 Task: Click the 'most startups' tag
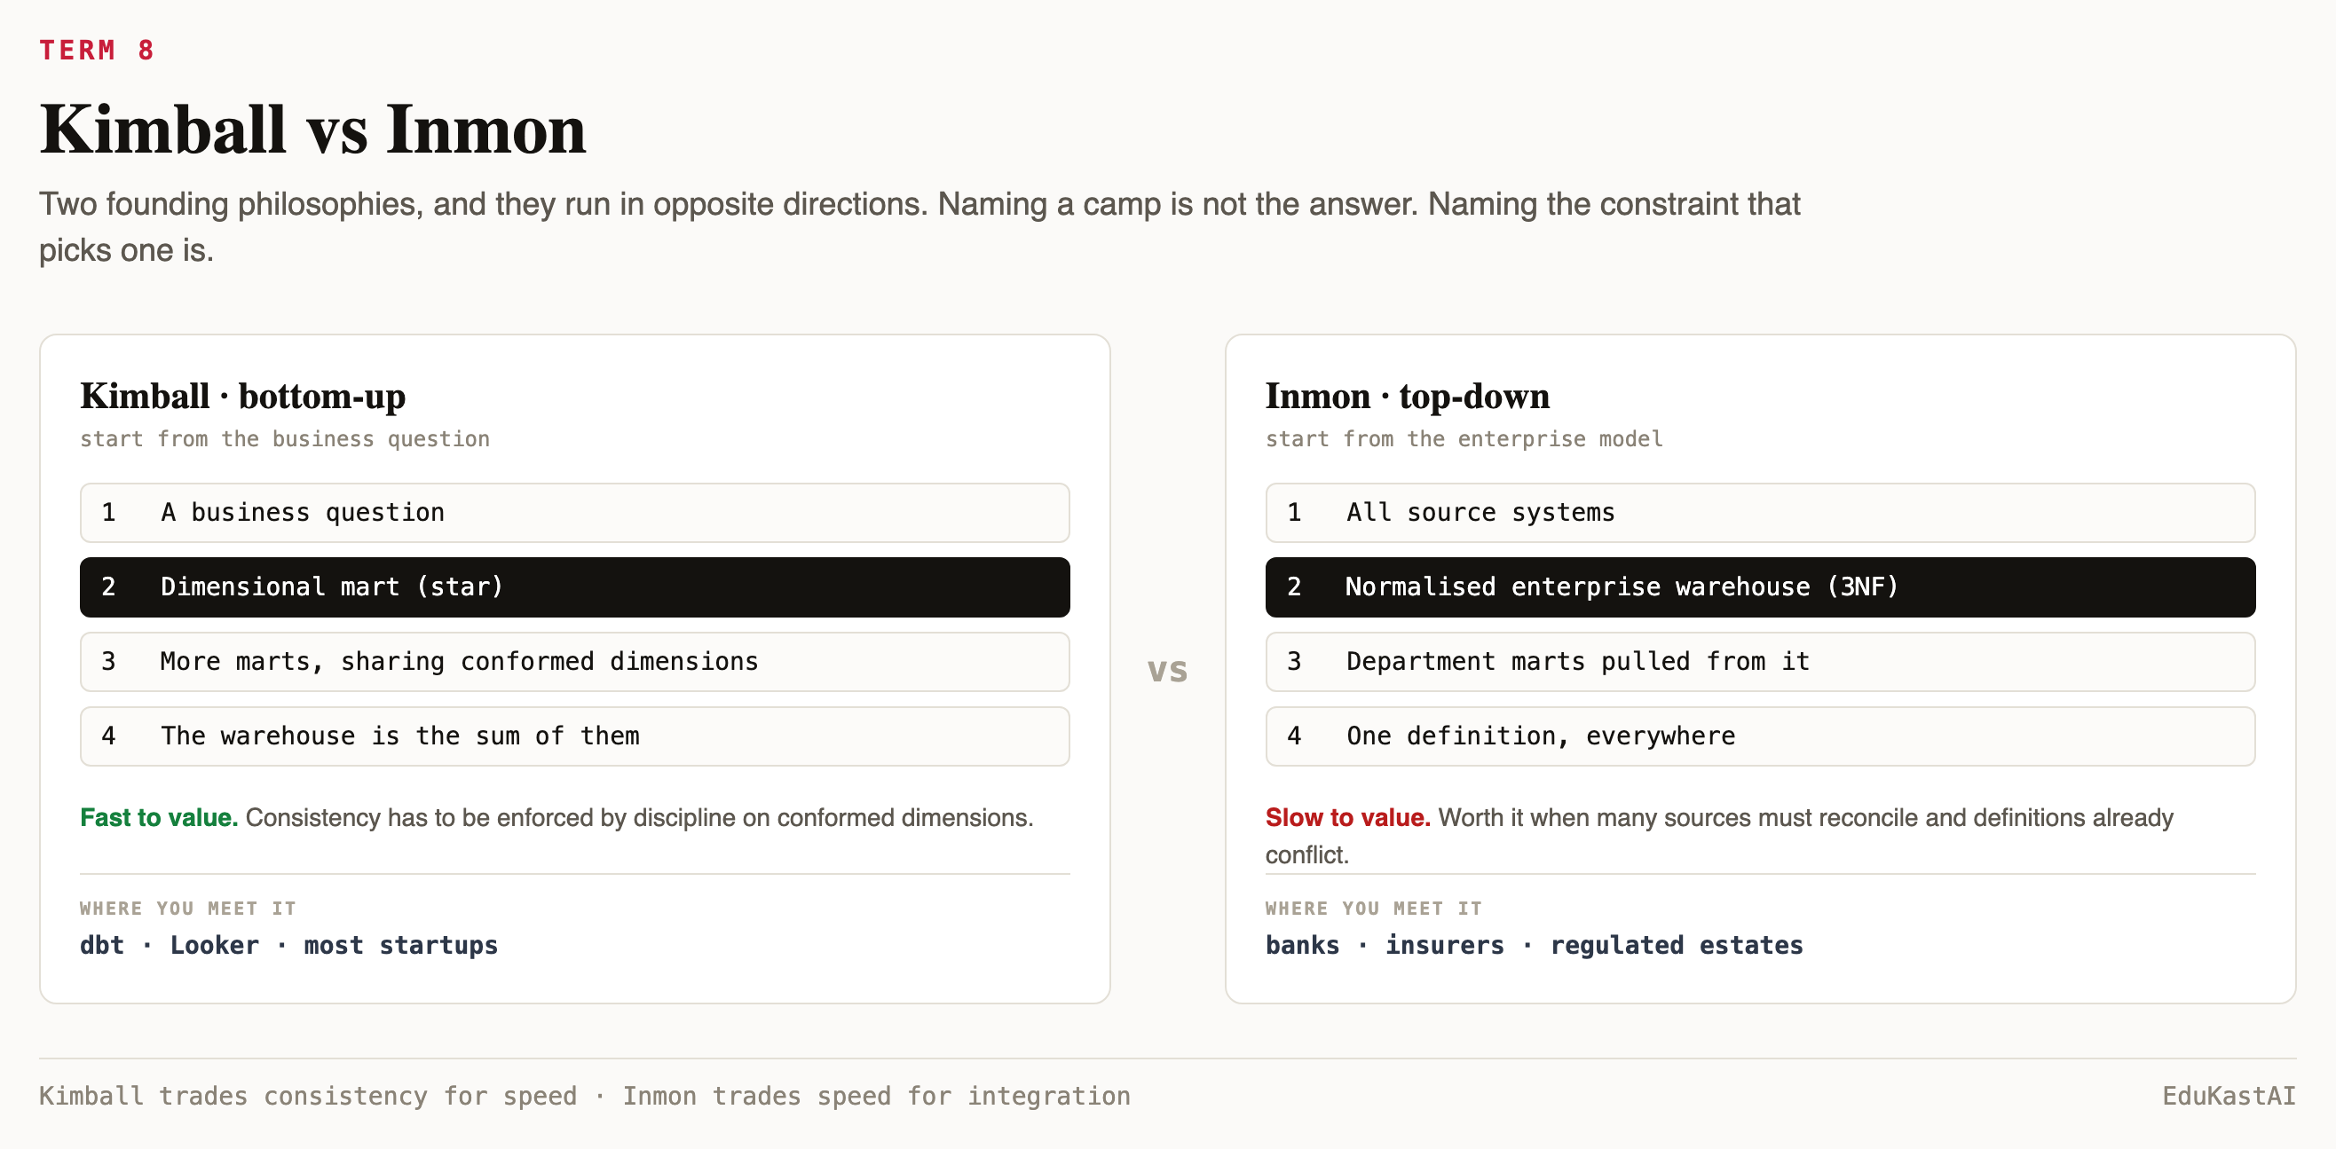point(401,945)
